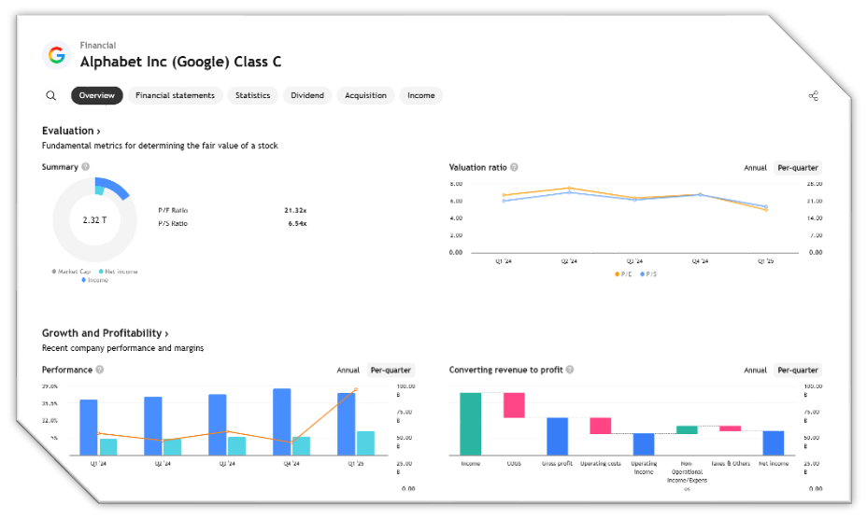Click the Taxes & Others pink bar
The image size is (867, 519).
(730, 428)
